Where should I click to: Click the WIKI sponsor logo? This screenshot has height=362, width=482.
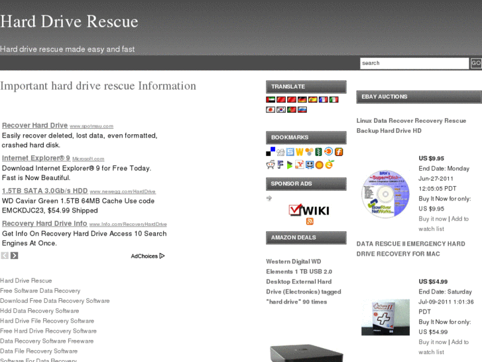tap(309, 210)
